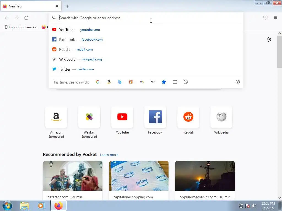This screenshot has width=282, height=211.
Task: Choose the Wikipedia wikipedia.org suggestion
Action: click(146, 59)
